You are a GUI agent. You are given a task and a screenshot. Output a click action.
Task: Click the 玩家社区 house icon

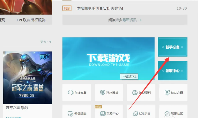tap(167, 113)
